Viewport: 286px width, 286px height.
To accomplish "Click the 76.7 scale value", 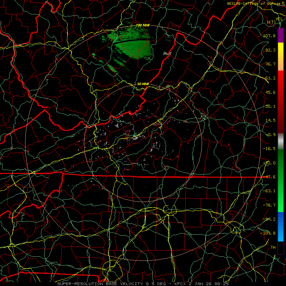I will [270, 64].
